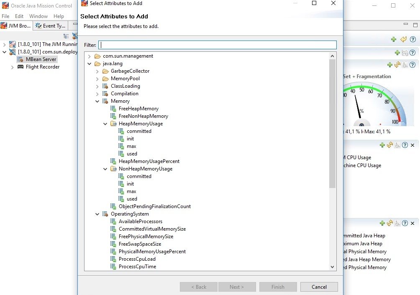Maximize the editor area in Mission Control window

pyautogui.click(x=415, y=25)
